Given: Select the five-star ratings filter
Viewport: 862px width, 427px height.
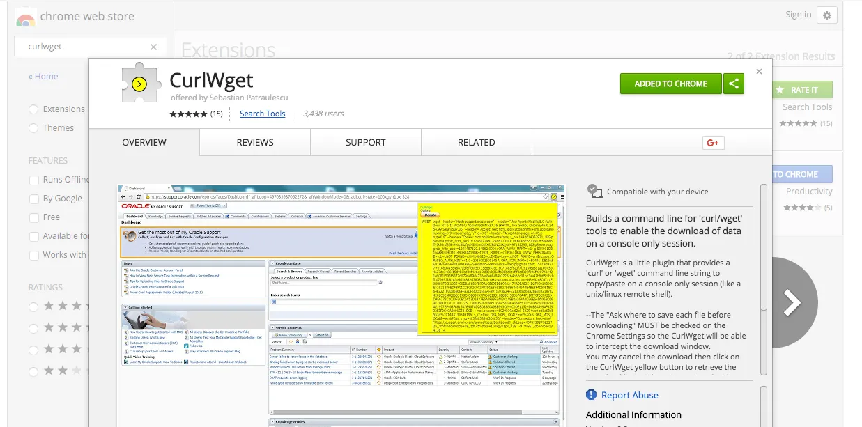Looking at the screenshot, I should point(33,306).
